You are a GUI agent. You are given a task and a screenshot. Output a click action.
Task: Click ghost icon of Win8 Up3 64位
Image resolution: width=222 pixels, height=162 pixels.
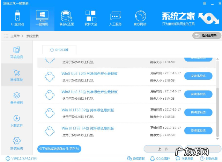pos(50,95)
